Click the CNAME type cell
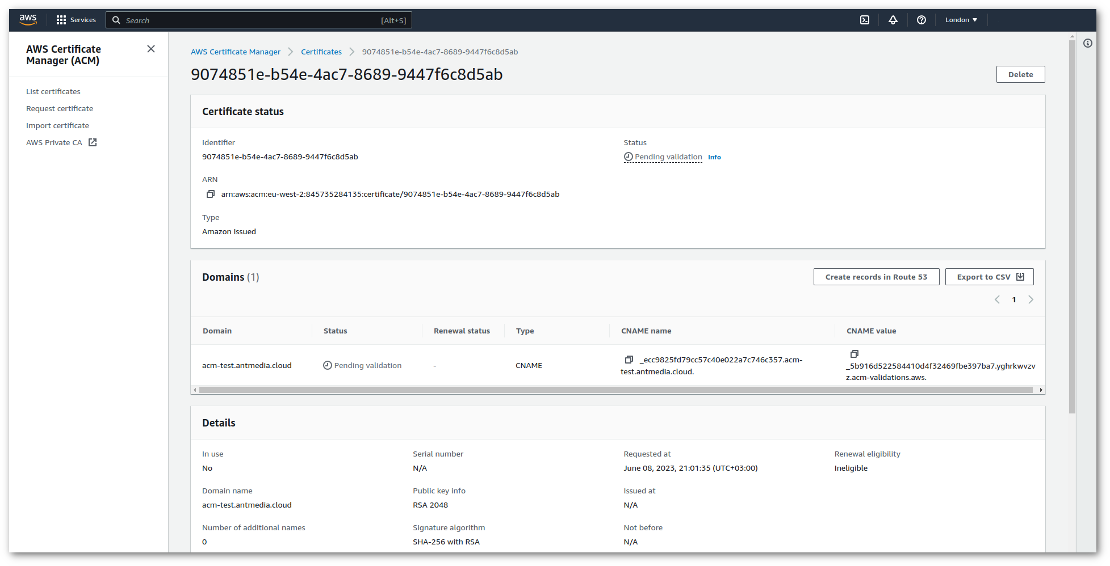Image resolution: width=1110 pixels, height=566 pixels. tap(529, 365)
